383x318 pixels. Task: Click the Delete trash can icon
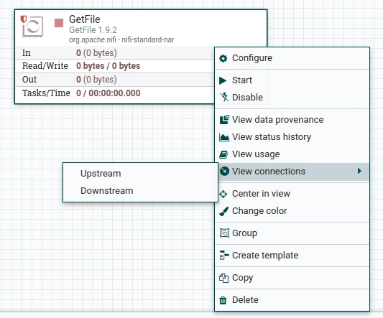[x=223, y=300]
